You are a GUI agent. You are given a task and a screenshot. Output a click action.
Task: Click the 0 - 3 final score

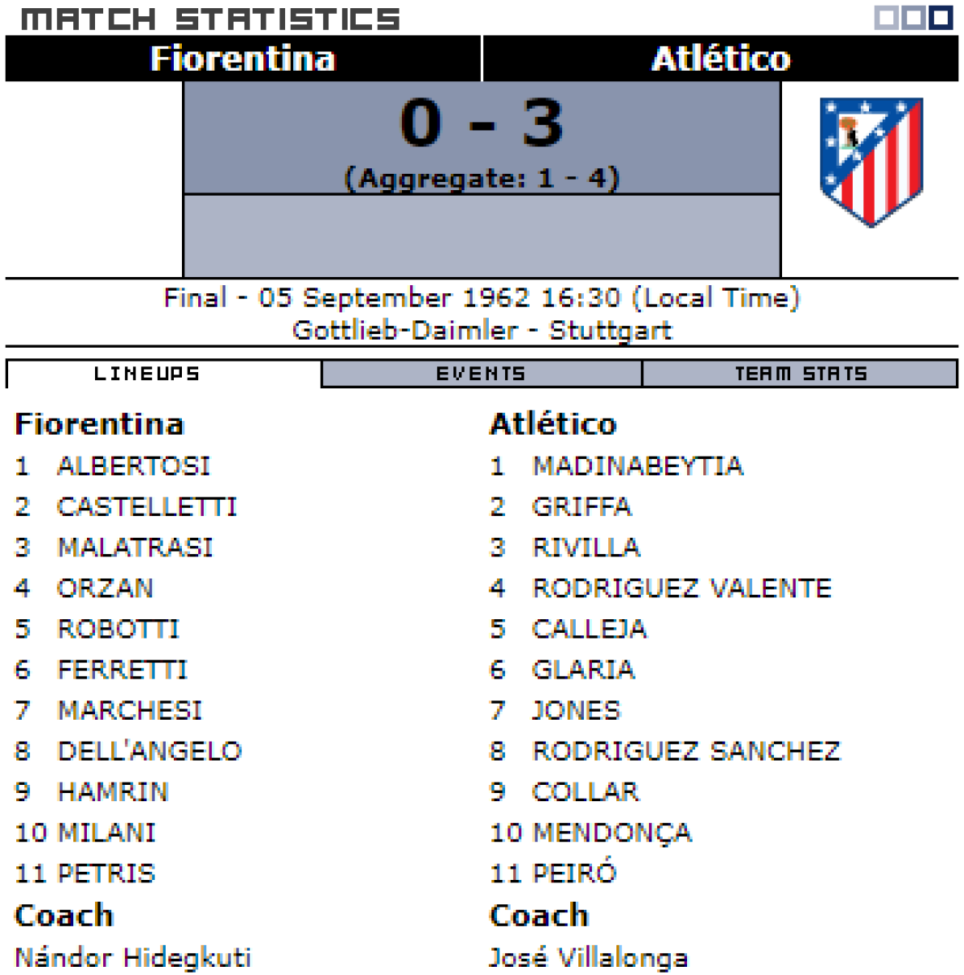482,123
